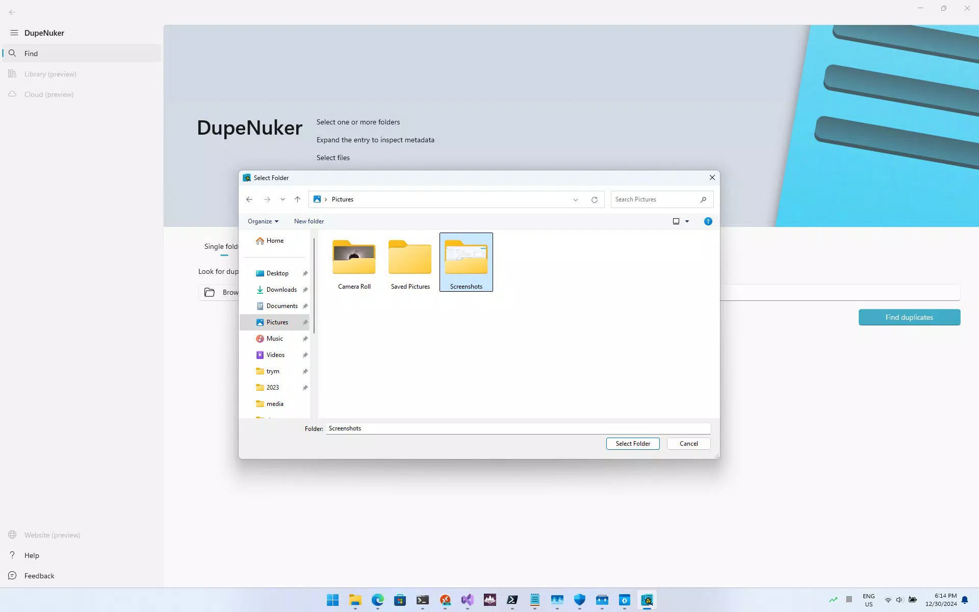Click ENG US language indicator

[x=869, y=600]
